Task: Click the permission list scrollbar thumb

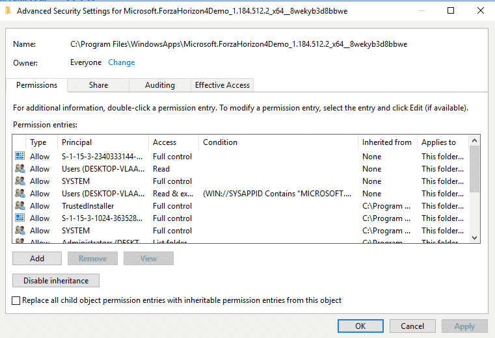Action: pyautogui.click(x=474, y=169)
